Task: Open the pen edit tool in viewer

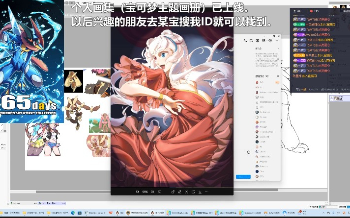Action: pos(179,192)
